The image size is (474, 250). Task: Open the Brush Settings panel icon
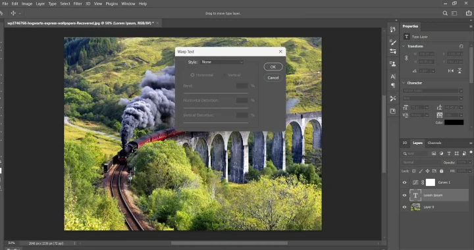392,42
